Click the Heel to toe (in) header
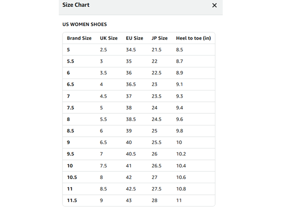The height and width of the screenshot is (211, 281). click(194, 38)
